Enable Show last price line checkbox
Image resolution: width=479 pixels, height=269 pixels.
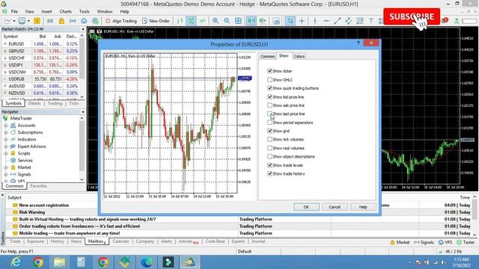(x=269, y=114)
